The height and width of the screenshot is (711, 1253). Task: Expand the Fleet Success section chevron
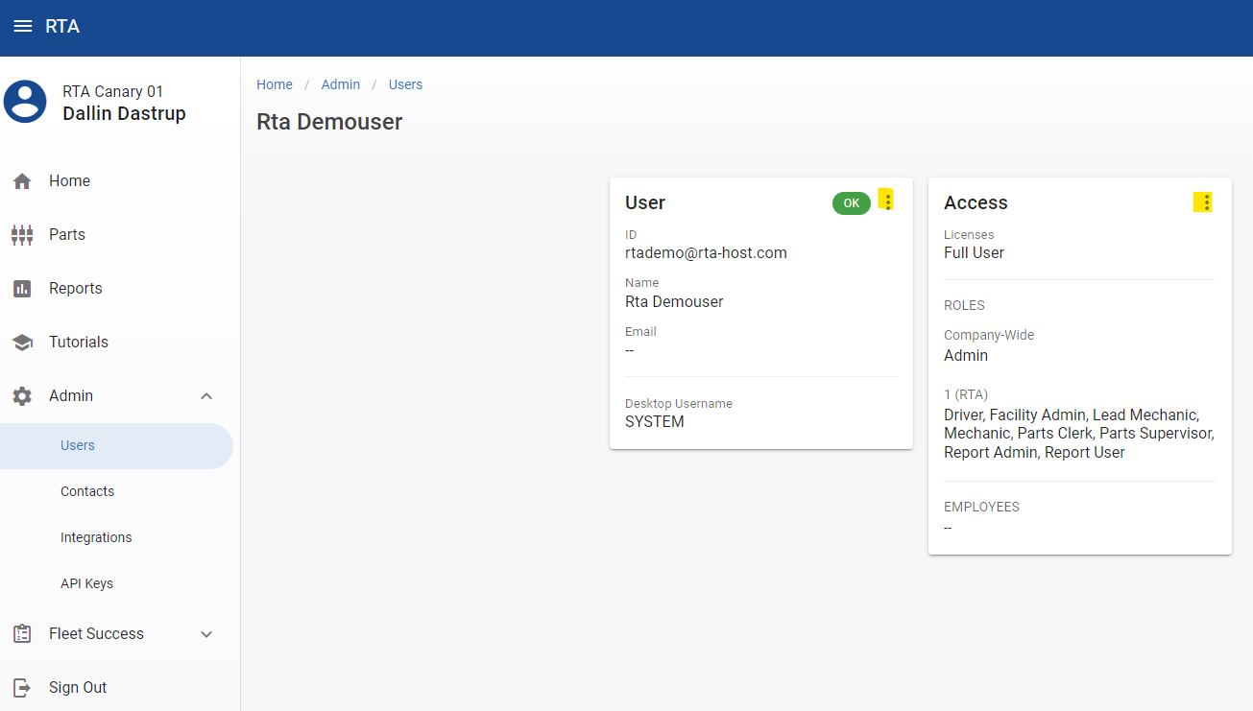206,634
